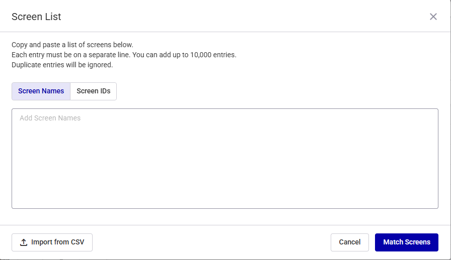Switch to the Screen IDs tab
This screenshot has height=260, width=451.
93,91
